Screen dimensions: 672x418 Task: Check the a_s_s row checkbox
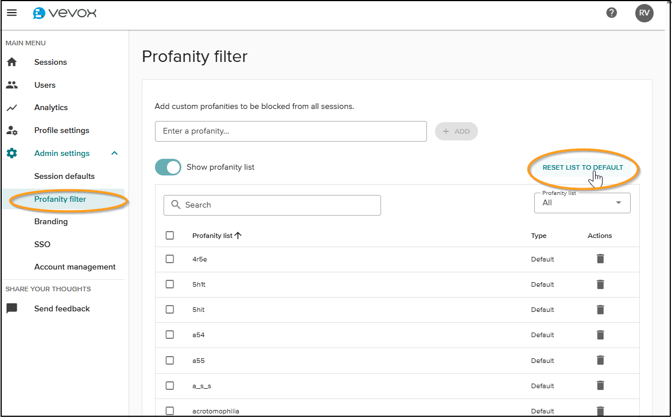170,385
